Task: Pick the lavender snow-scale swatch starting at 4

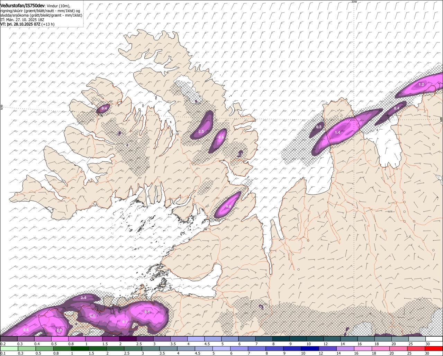Action: pyautogui.click(x=196, y=339)
